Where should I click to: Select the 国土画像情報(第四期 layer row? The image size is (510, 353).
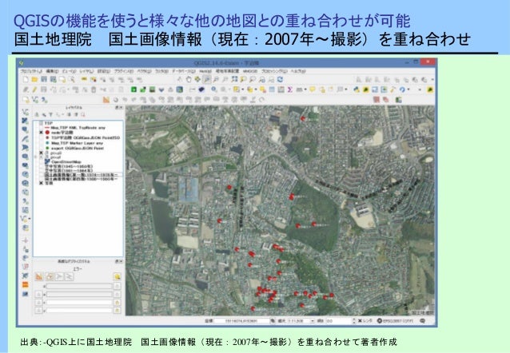81,179
